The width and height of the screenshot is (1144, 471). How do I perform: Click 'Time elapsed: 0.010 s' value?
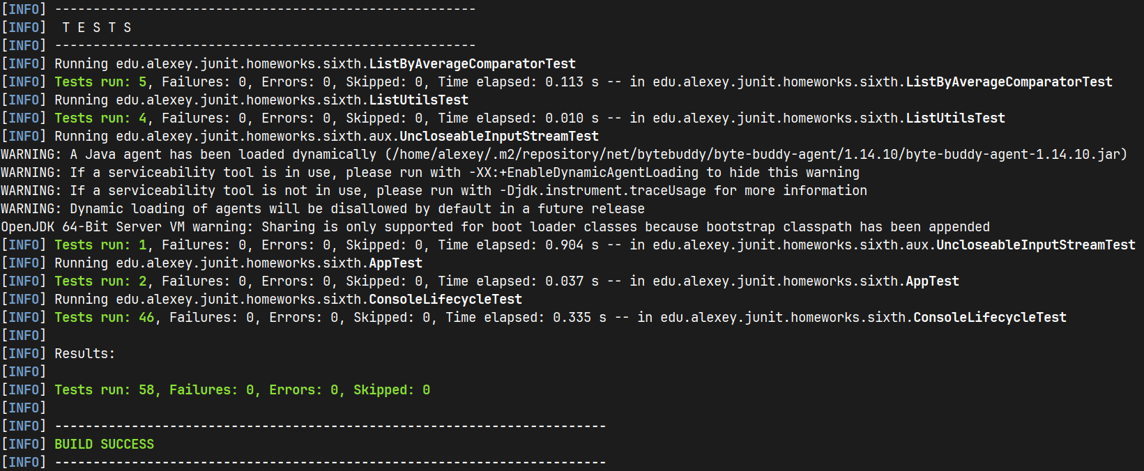point(518,118)
